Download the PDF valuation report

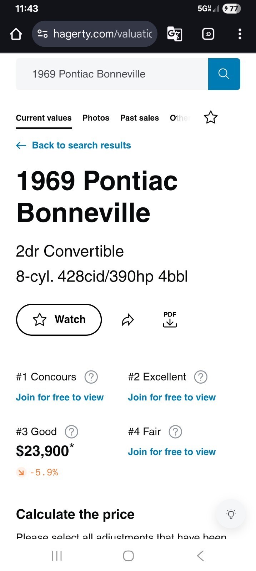170,319
